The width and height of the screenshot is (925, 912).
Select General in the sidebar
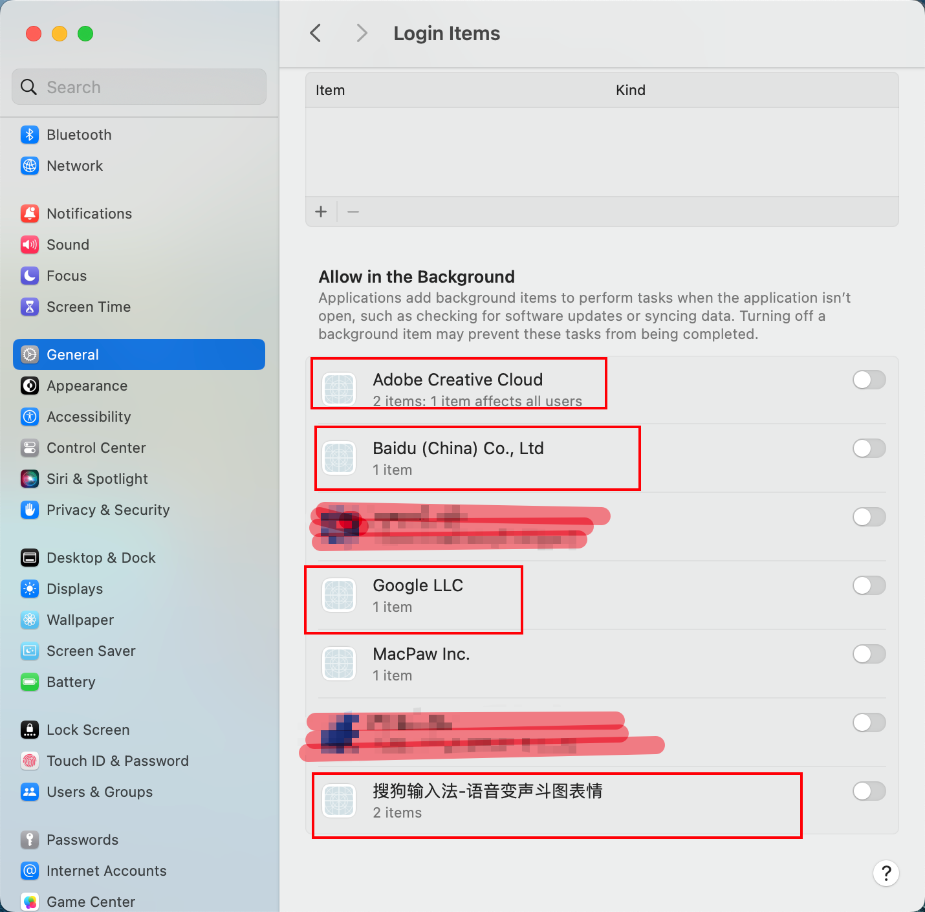(139, 354)
